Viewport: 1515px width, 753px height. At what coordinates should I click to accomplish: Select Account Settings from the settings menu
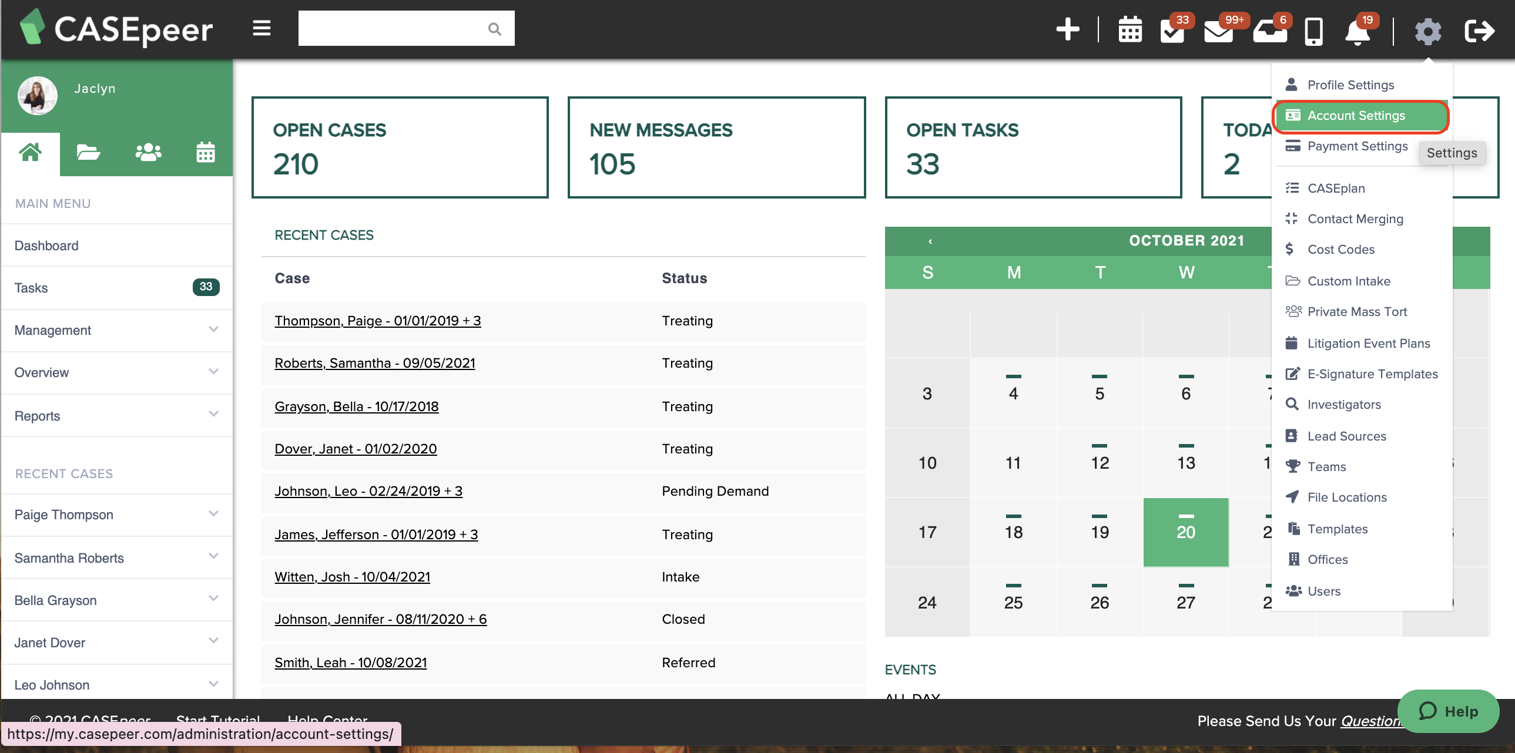coord(1356,115)
